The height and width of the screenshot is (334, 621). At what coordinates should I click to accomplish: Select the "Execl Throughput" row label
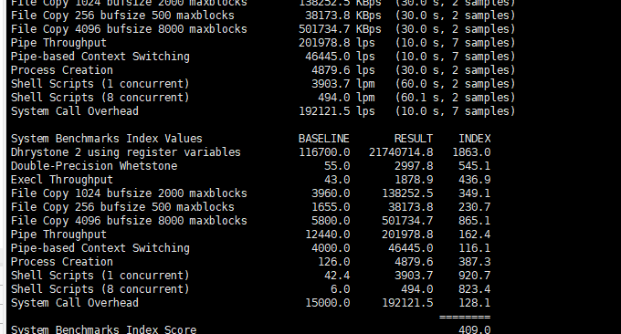tap(62, 180)
